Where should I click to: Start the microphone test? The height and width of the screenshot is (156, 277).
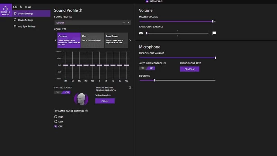189,69
